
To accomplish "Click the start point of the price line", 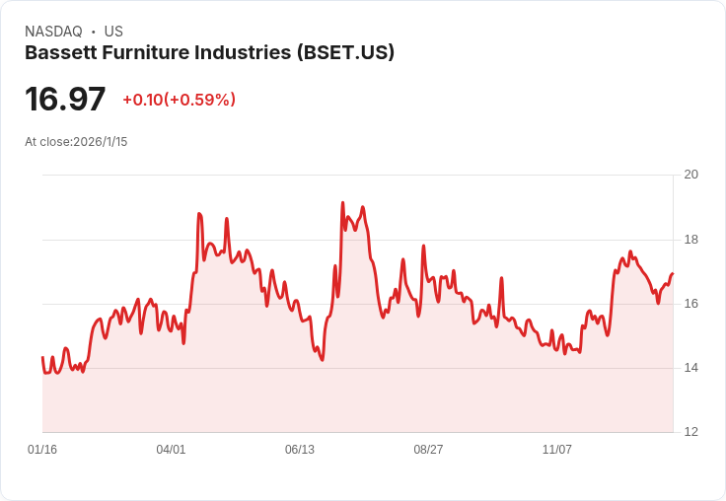I will (42, 357).
